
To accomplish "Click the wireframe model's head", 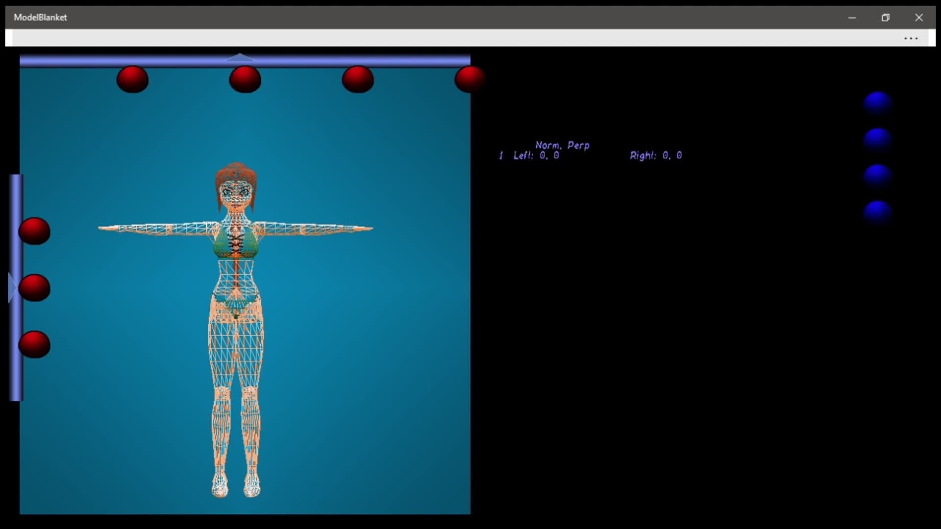I will (236, 189).
